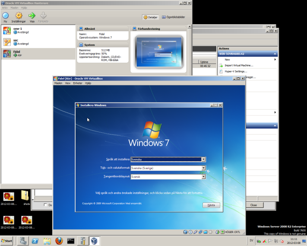Open Inställningar settings gear icon
Image resolution: width=307 pixels, height=246 pixels.
coord(19,16)
